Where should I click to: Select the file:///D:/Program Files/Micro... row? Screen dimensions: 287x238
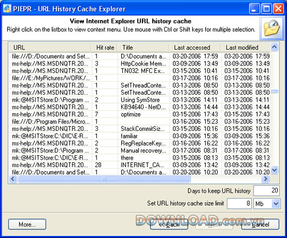tap(140, 122)
